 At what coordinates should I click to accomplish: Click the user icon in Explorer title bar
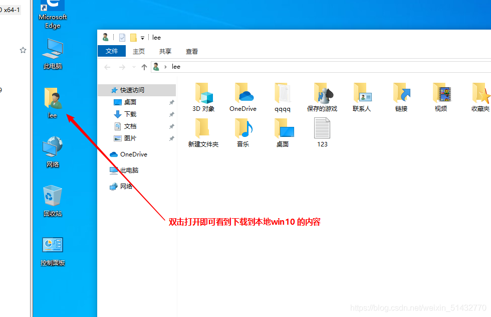pyautogui.click(x=106, y=37)
